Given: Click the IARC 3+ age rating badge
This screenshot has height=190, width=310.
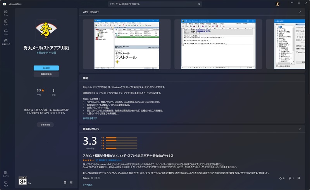Looking at the screenshot, I should [23, 181].
